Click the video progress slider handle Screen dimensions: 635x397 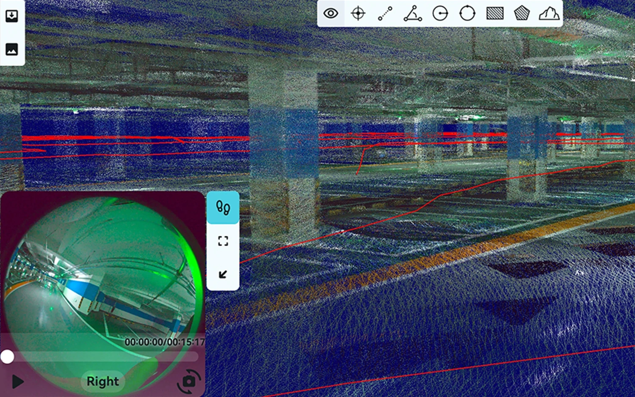click(x=7, y=357)
